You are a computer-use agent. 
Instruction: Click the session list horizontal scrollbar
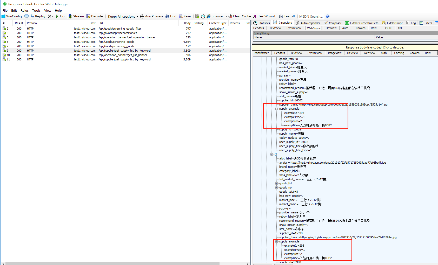112,263
